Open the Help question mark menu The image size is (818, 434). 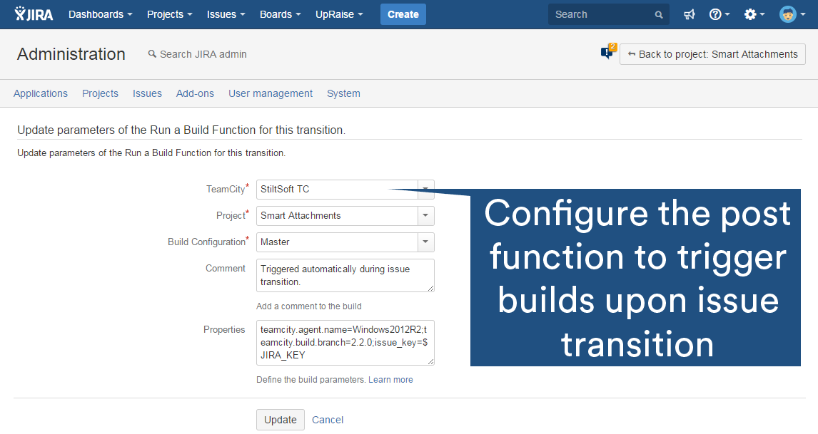pyautogui.click(x=719, y=14)
